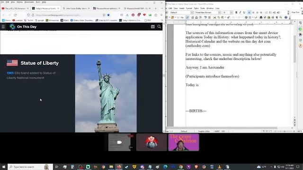This screenshot has height=170, width=303.
Task: Switch to the YouTube KILLING tab
Action: coord(15,8)
